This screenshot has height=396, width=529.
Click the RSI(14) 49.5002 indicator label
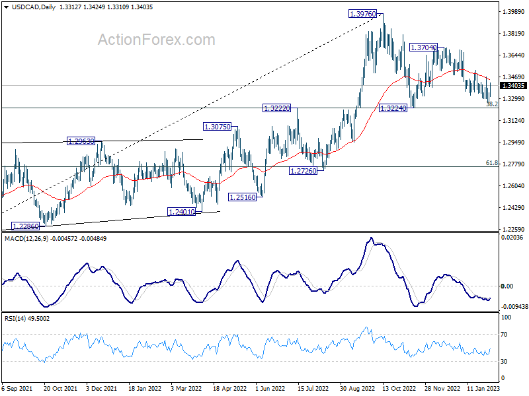pyautogui.click(x=27, y=319)
